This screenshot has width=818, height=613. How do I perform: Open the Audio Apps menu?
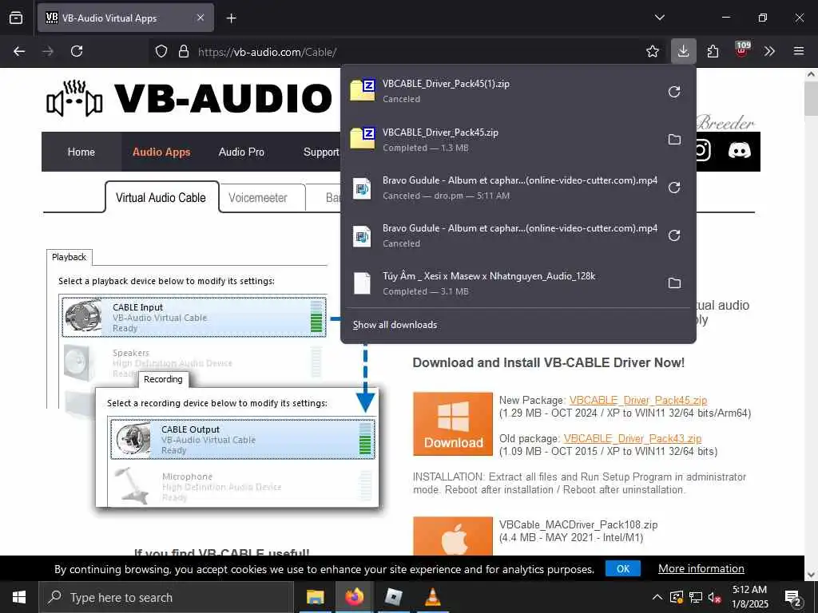tap(161, 152)
